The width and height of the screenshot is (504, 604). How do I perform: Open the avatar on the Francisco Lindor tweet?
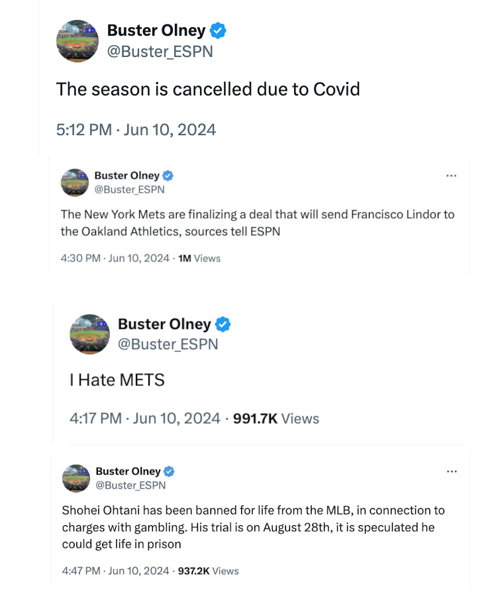(x=75, y=182)
